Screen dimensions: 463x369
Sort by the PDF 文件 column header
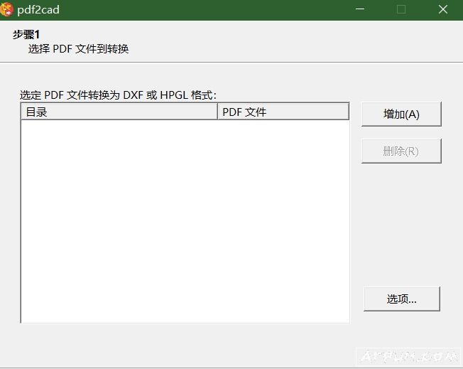click(283, 112)
